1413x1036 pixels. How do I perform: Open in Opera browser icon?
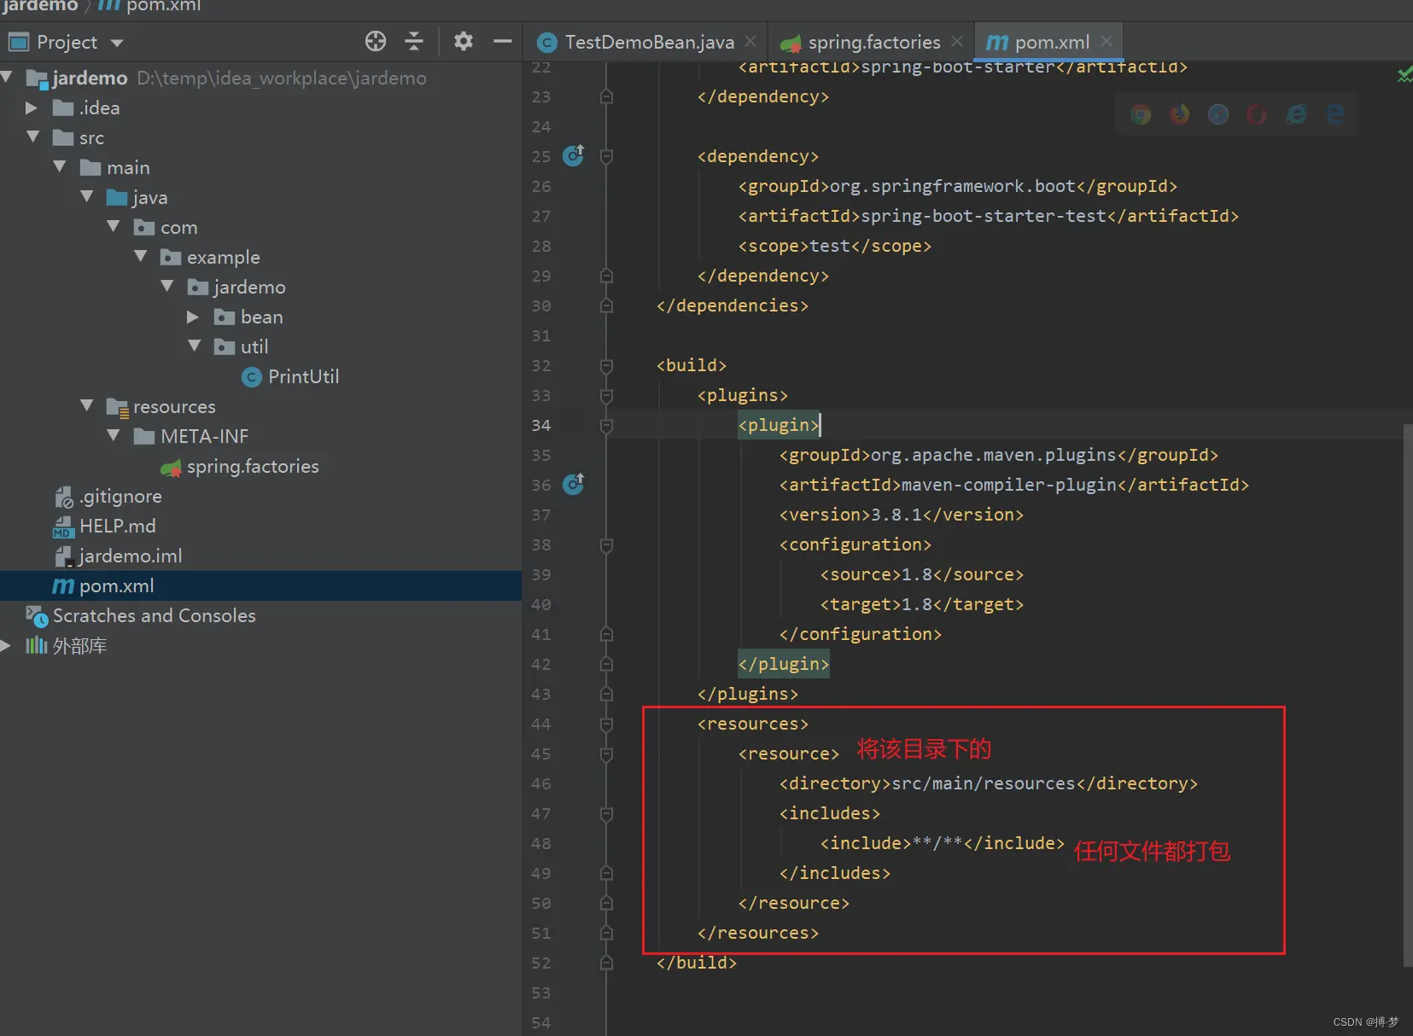point(1257,114)
